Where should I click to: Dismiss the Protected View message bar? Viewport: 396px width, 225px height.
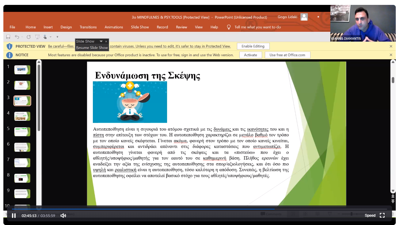click(391, 46)
